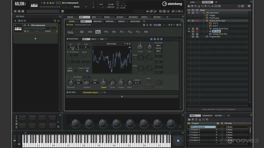264x148 pixels.
Task: Select Program 2 row in program table
Action: [218, 130]
